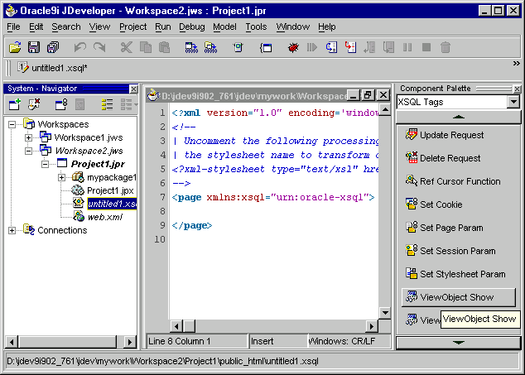Collapse the Workspace2.jws node
The height and width of the screenshot is (375, 525).
(28, 151)
